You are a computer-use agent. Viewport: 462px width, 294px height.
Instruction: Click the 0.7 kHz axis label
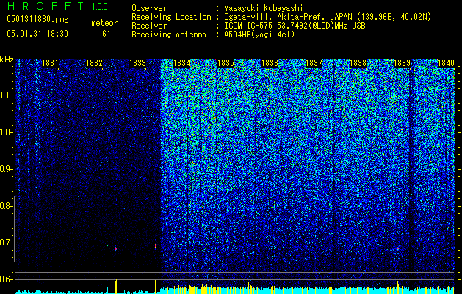coord(6,243)
